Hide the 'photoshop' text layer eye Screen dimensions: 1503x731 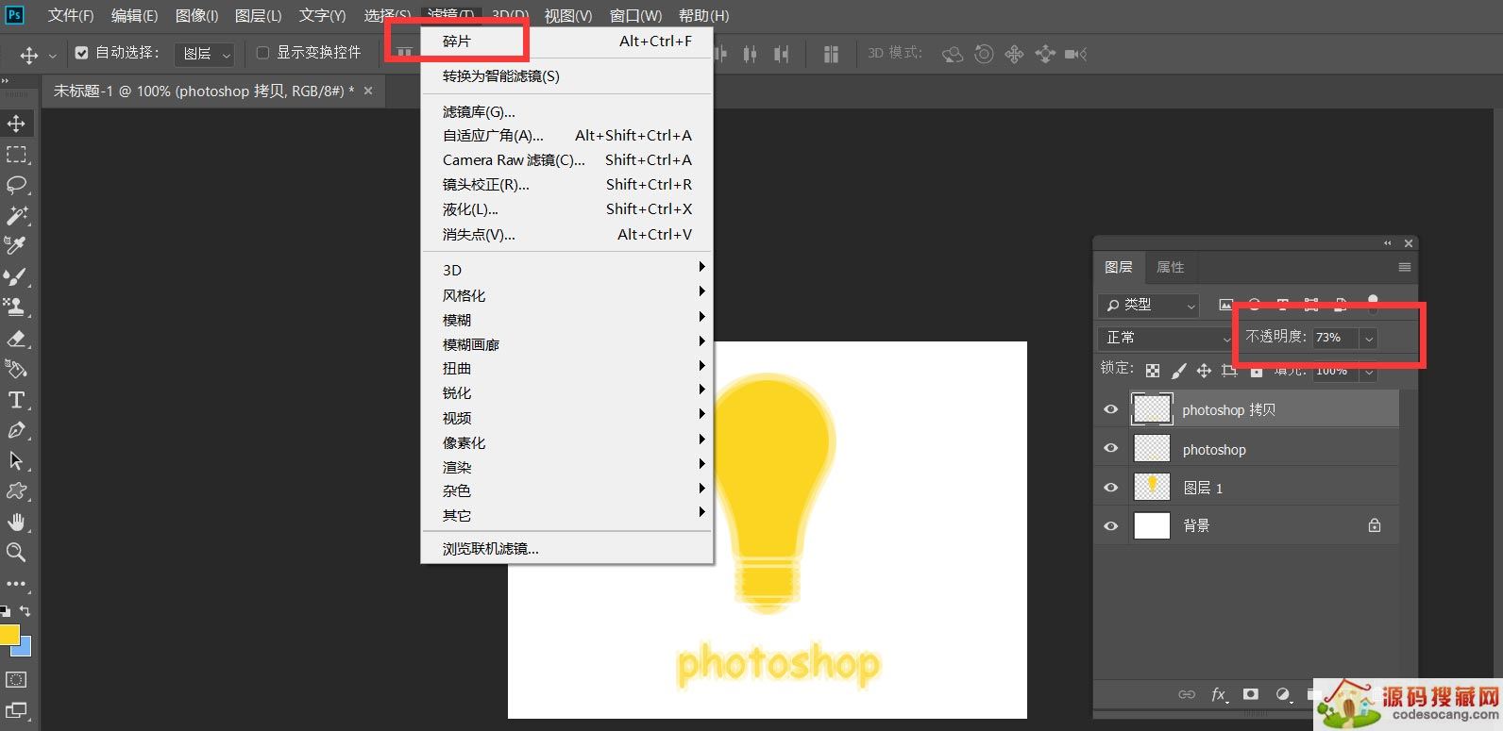coord(1111,449)
